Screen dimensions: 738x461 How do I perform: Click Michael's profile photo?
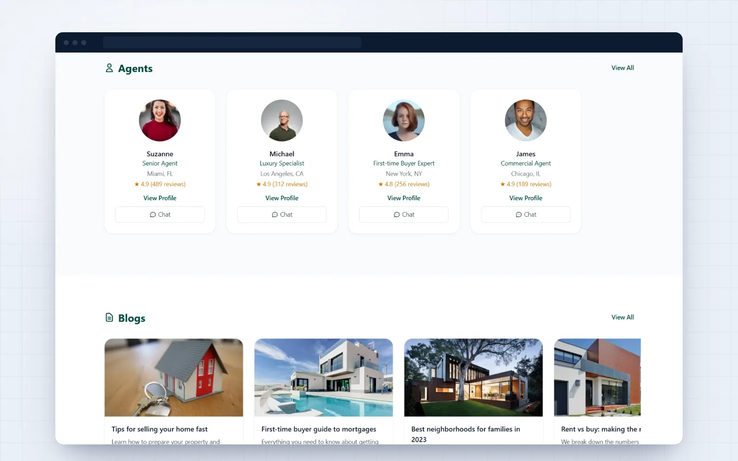point(282,120)
